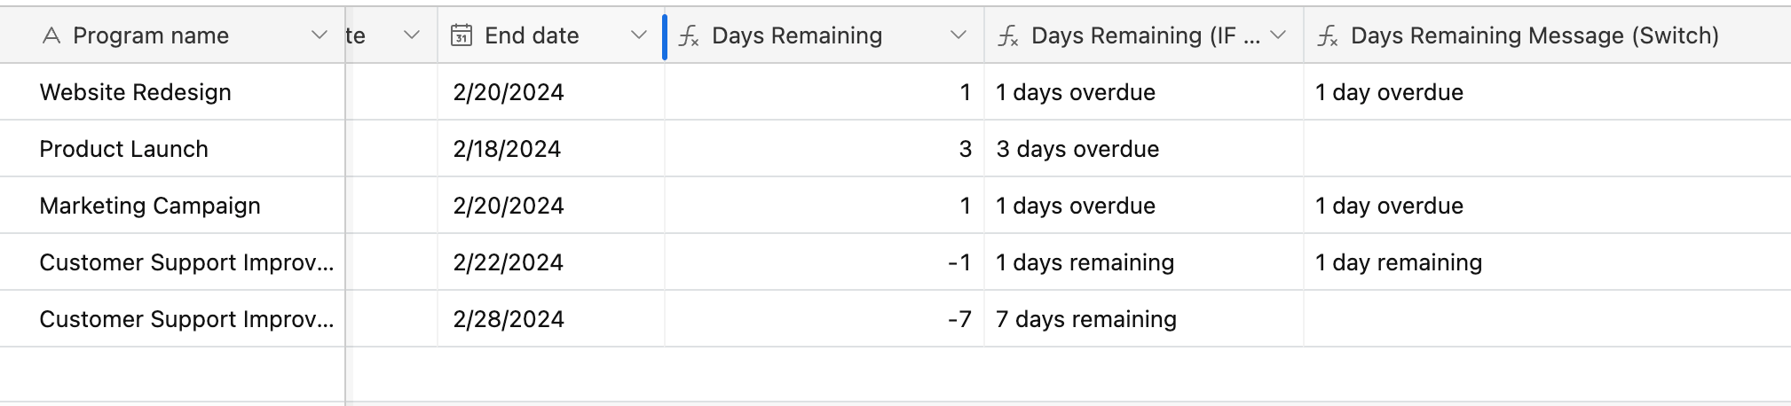Select the Days Remaining Message (Switch) column header
This screenshot has width=1791, height=406.
[1547, 35]
